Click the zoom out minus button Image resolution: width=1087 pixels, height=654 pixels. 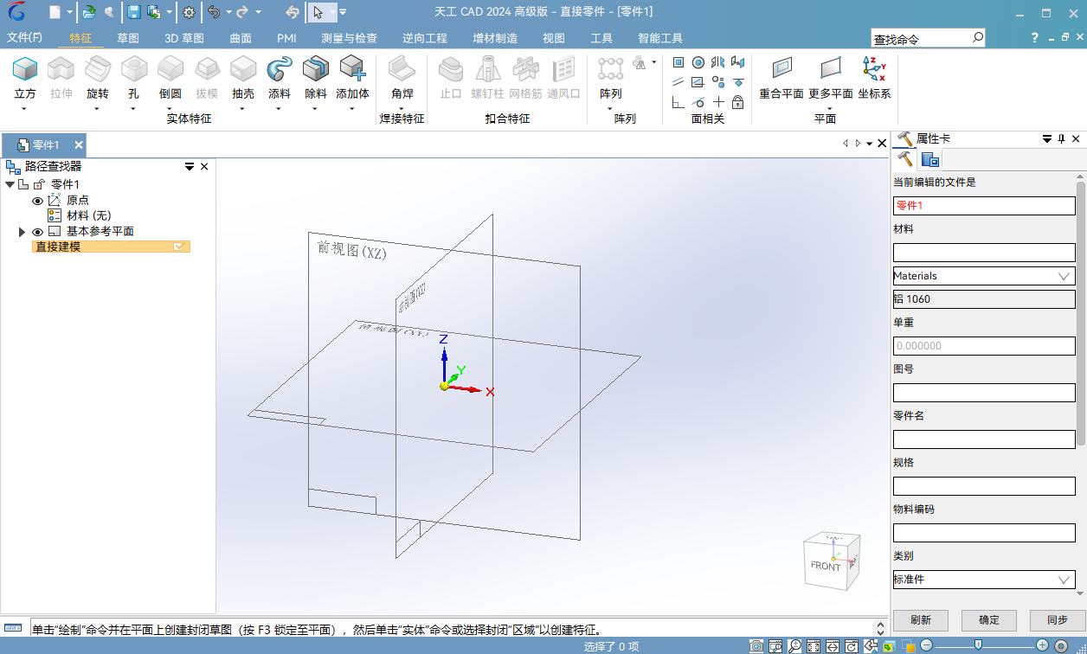(x=927, y=646)
